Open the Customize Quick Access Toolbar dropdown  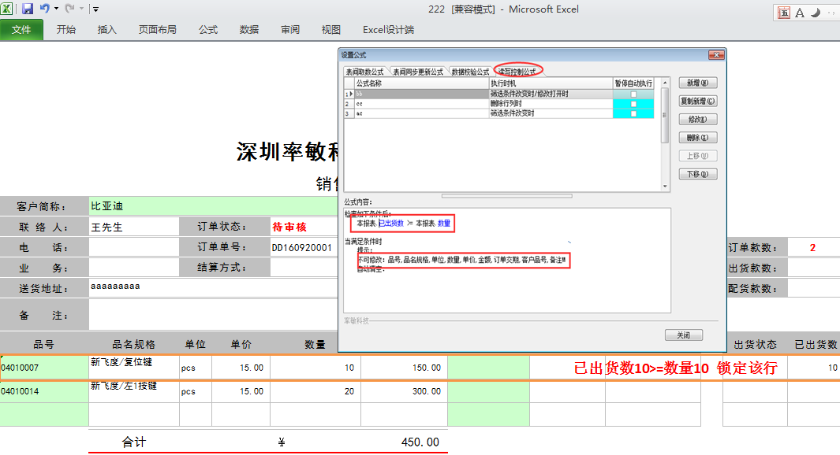click(x=95, y=9)
